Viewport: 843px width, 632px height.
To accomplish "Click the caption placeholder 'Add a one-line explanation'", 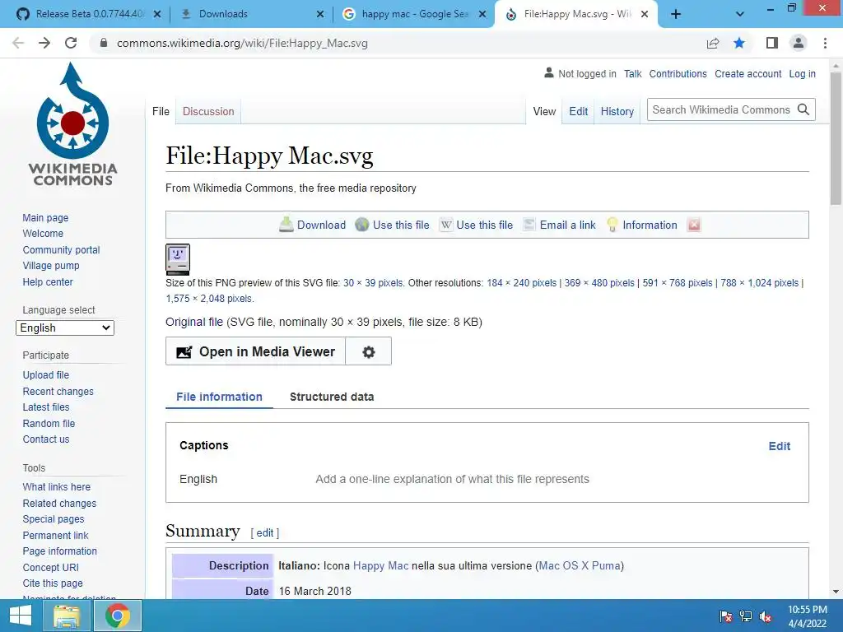I will click(x=452, y=479).
